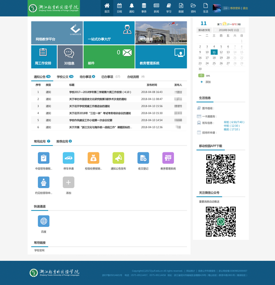Open the 停车申请 car app icon

click(68, 158)
